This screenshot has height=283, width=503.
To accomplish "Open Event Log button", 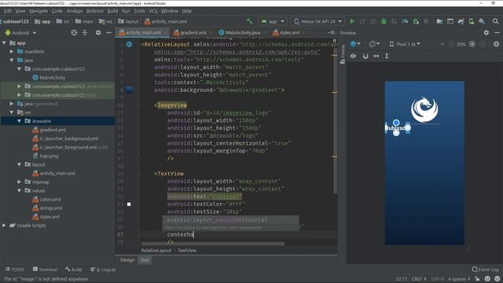I will tap(486, 270).
